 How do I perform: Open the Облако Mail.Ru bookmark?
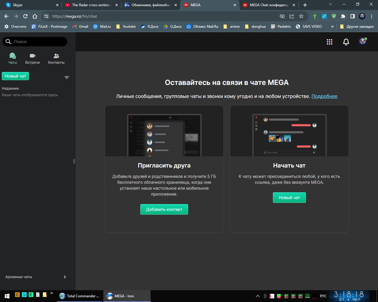point(203,26)
